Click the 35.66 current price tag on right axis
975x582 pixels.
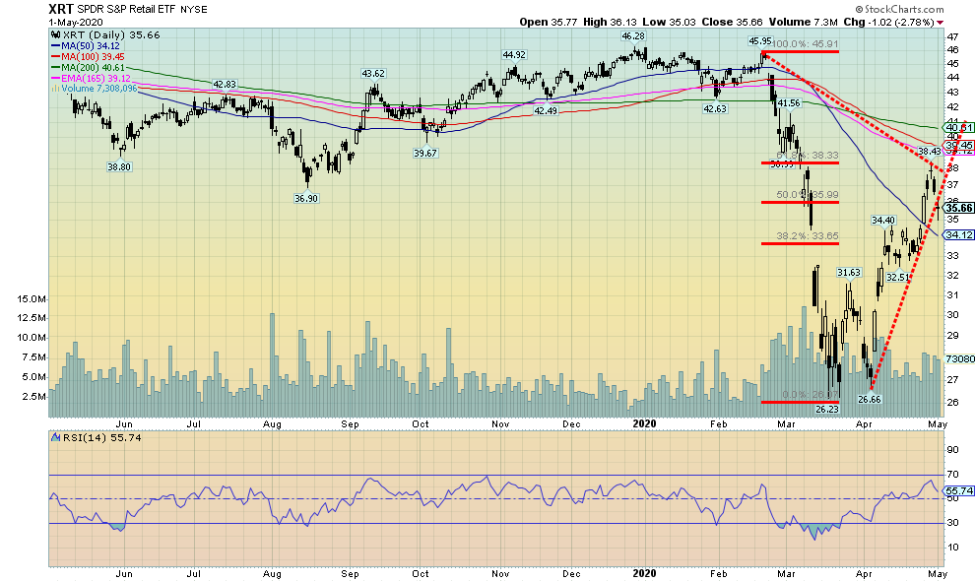[958, 207]
